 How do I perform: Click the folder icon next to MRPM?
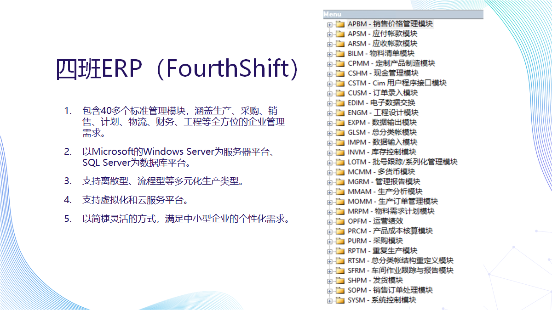340,211
